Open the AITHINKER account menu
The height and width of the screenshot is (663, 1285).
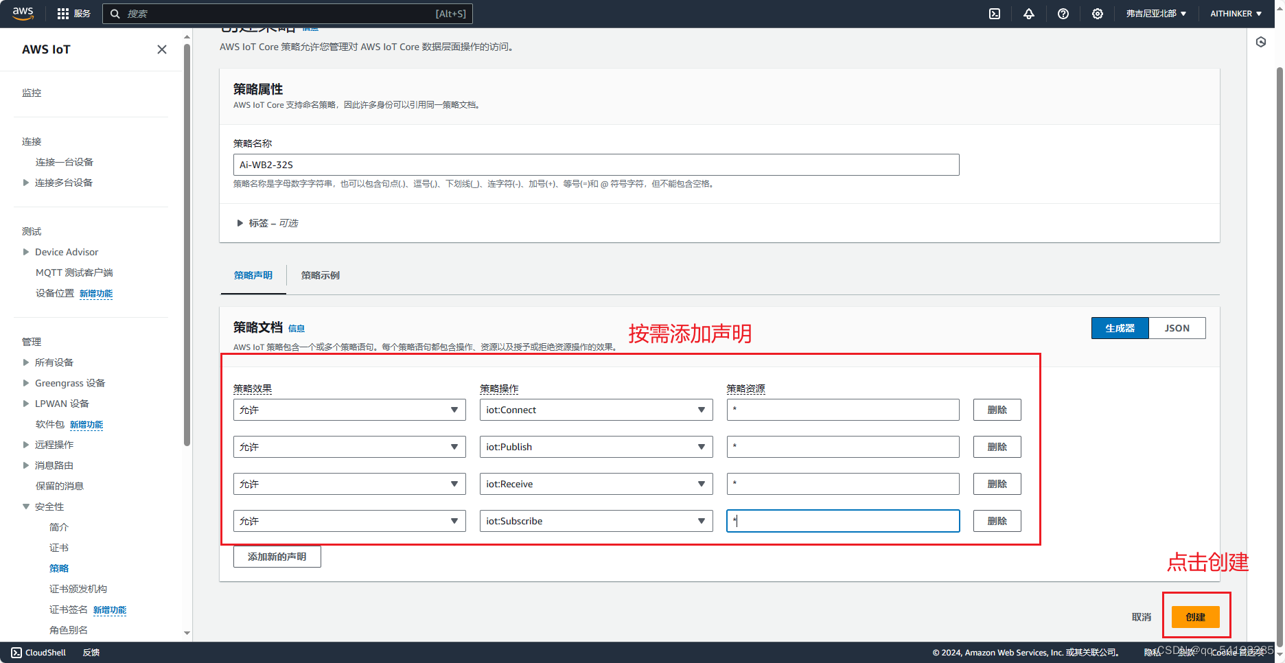pos(1236,14)
